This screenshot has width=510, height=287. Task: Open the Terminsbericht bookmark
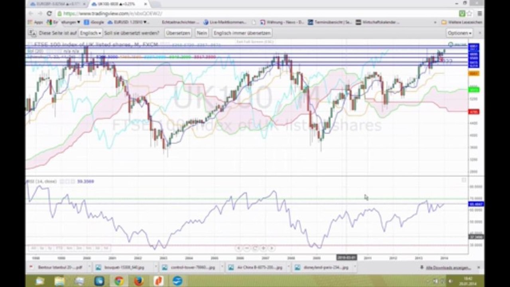tap(330, 22)
